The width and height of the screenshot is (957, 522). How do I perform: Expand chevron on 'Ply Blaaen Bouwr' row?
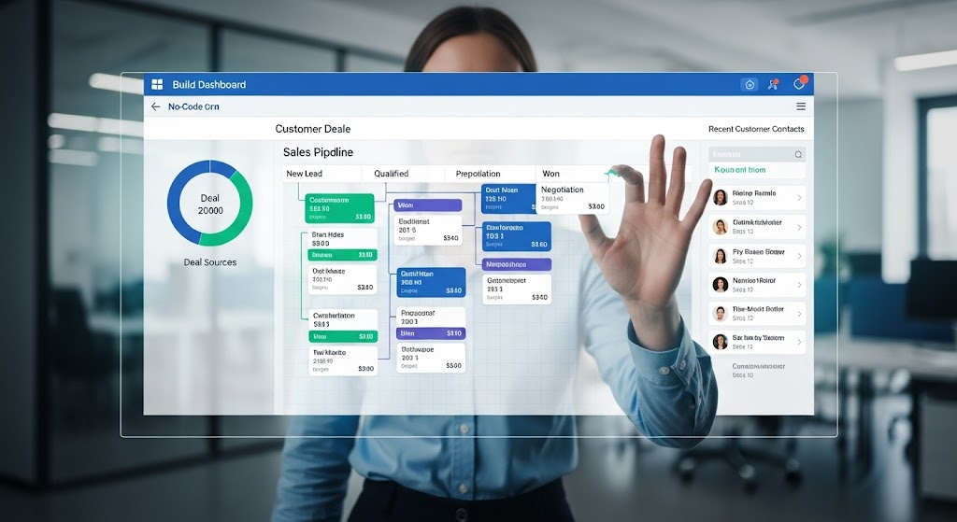pos(799,256)
